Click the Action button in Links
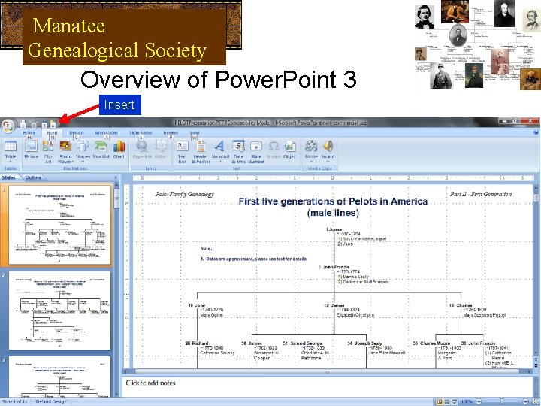Screen dimensions: 541x406 (161, 150)
